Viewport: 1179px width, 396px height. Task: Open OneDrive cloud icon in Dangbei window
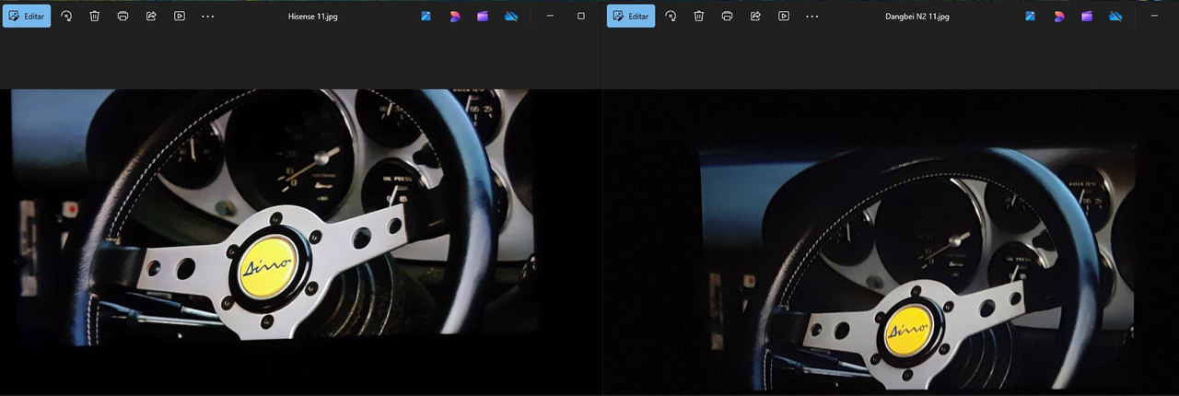coord(1115,17)
